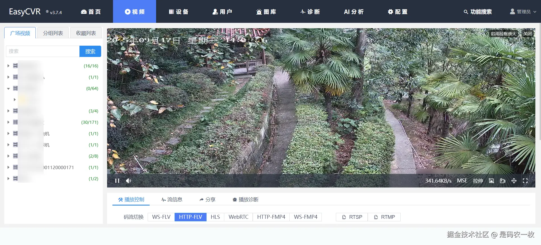Screen dimensions: 541x245
Task: Click the EasyCVR logo
Action: [25, 12]
